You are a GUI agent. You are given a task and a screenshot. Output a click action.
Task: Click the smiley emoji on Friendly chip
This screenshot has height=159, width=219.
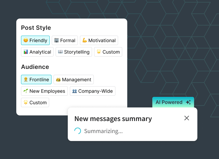point(26,40)
